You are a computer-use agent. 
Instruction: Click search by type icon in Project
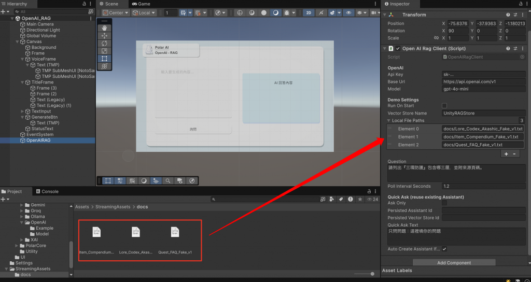(x=332, y=200)
